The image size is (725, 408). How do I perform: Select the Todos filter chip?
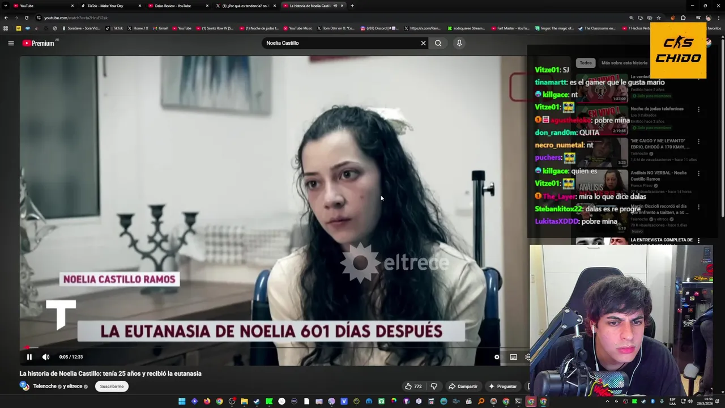(x=586, y=63)
